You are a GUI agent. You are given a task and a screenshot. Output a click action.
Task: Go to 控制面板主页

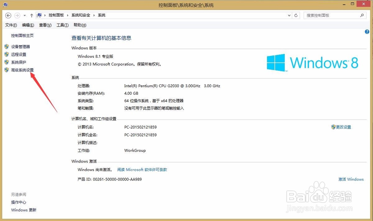coord(22,36)
